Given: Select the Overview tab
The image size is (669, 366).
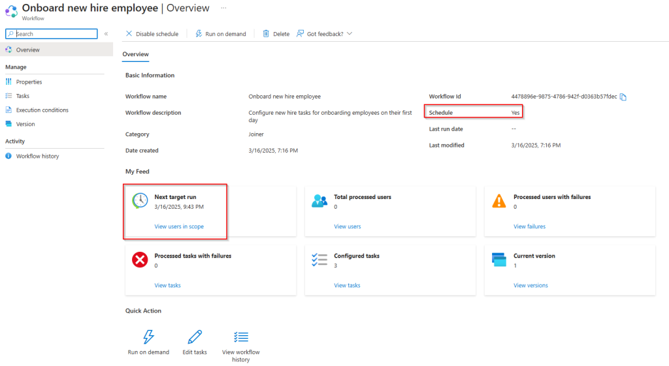Looking at the screenshot, I should 135,54.
